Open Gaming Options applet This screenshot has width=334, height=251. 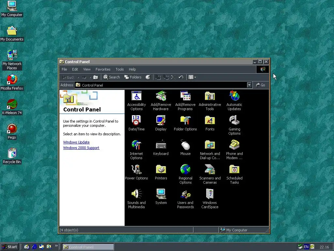coord(234,125)
